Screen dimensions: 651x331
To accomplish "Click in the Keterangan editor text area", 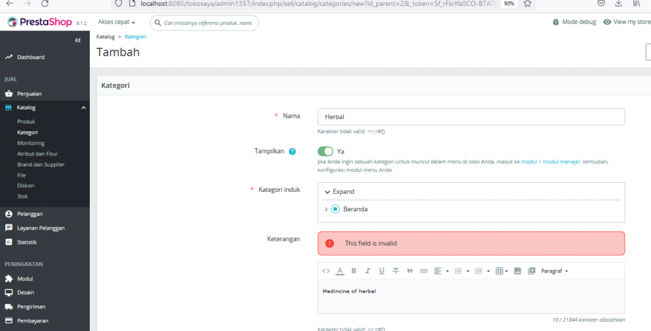I will click(x=471, y=296).
